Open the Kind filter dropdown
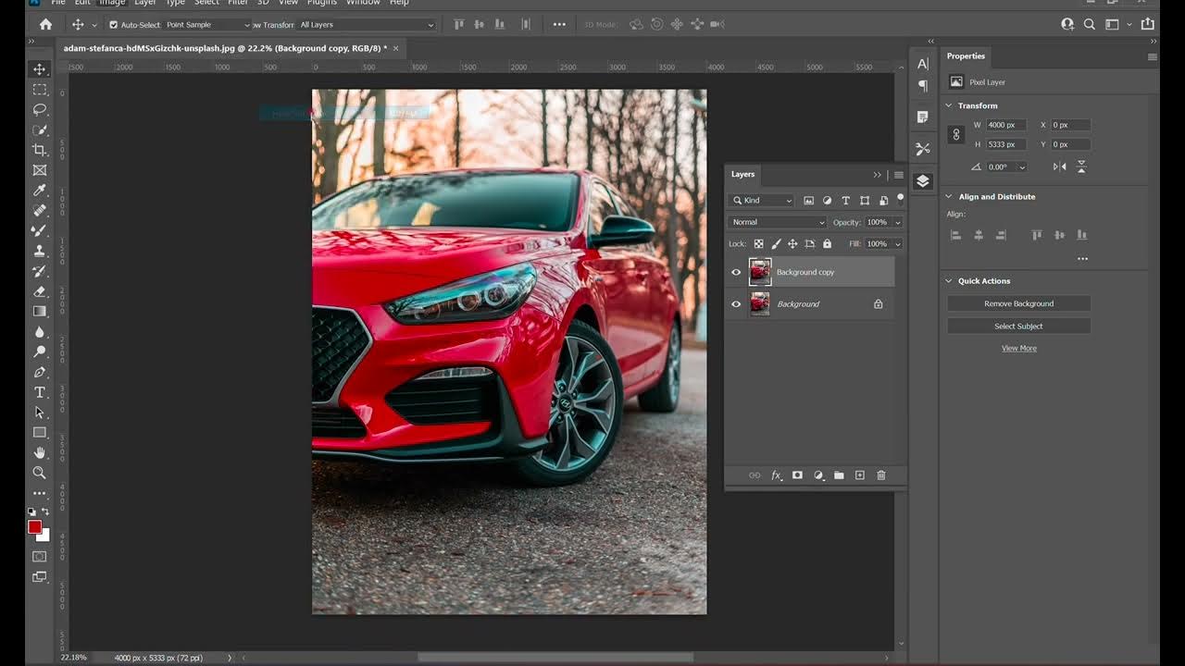The height and width of the screenshot is (666, 1185). tap(762, 201)
